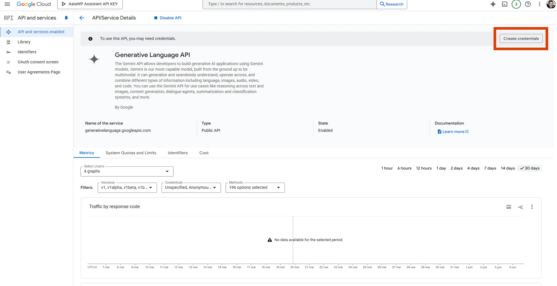Click the Google Cloud logo
The height and width of the screenshot is (286, 557).
34,4
